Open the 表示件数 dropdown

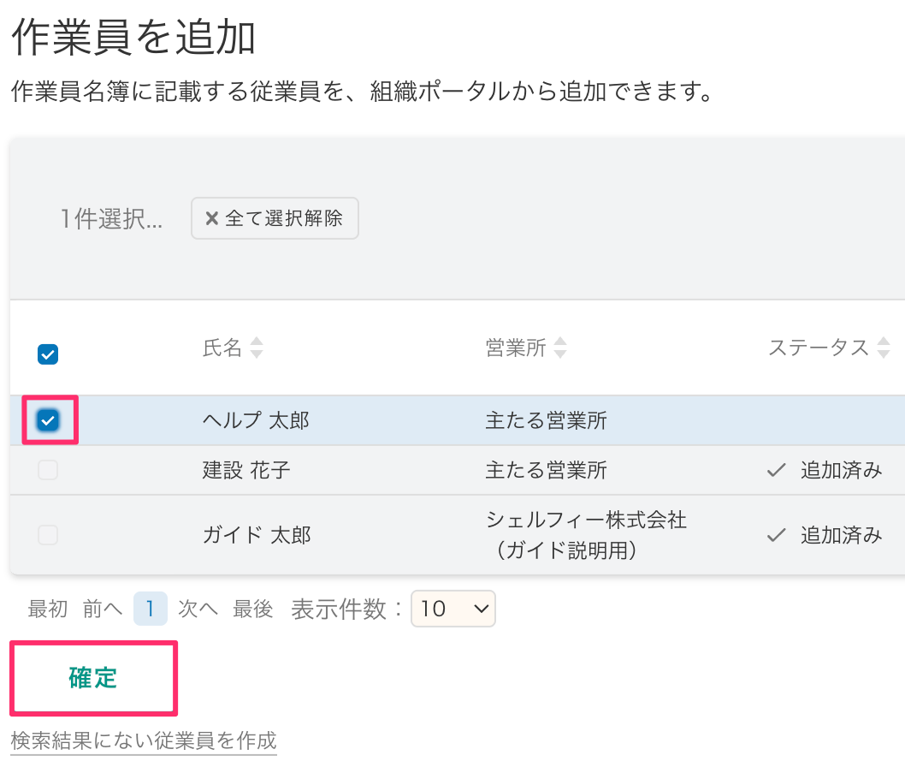point(452,610)
